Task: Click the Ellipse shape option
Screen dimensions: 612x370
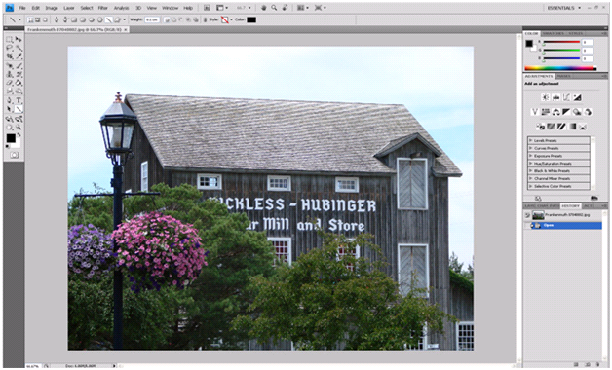Action: coord(92,19)
